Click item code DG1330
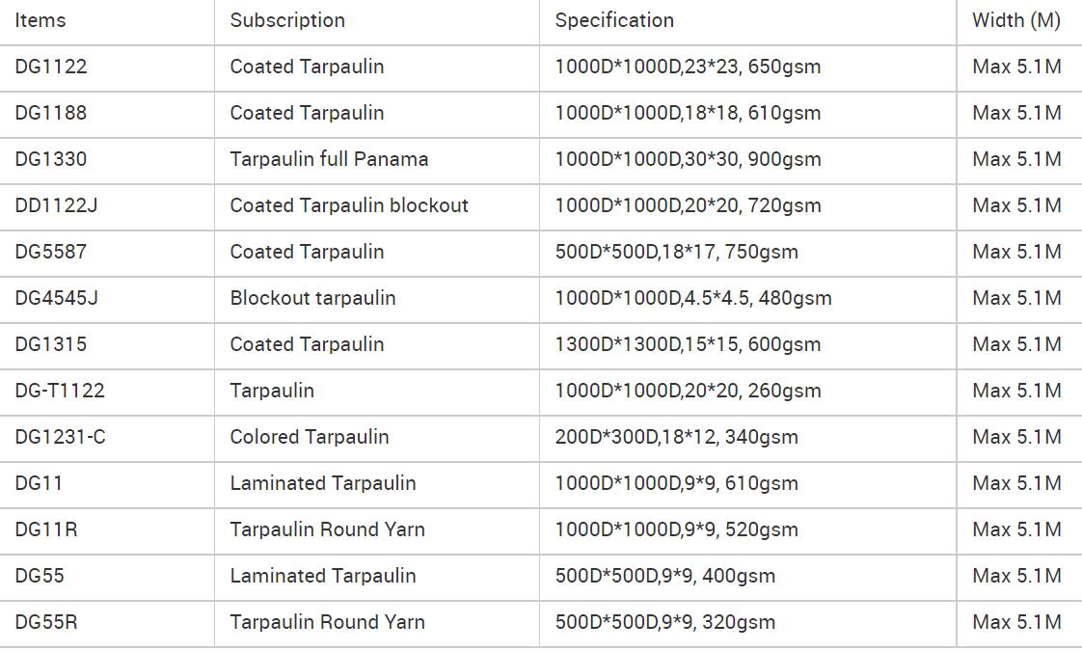The height and width of the screenshot is (651, 1082). (x=51, y=159)
